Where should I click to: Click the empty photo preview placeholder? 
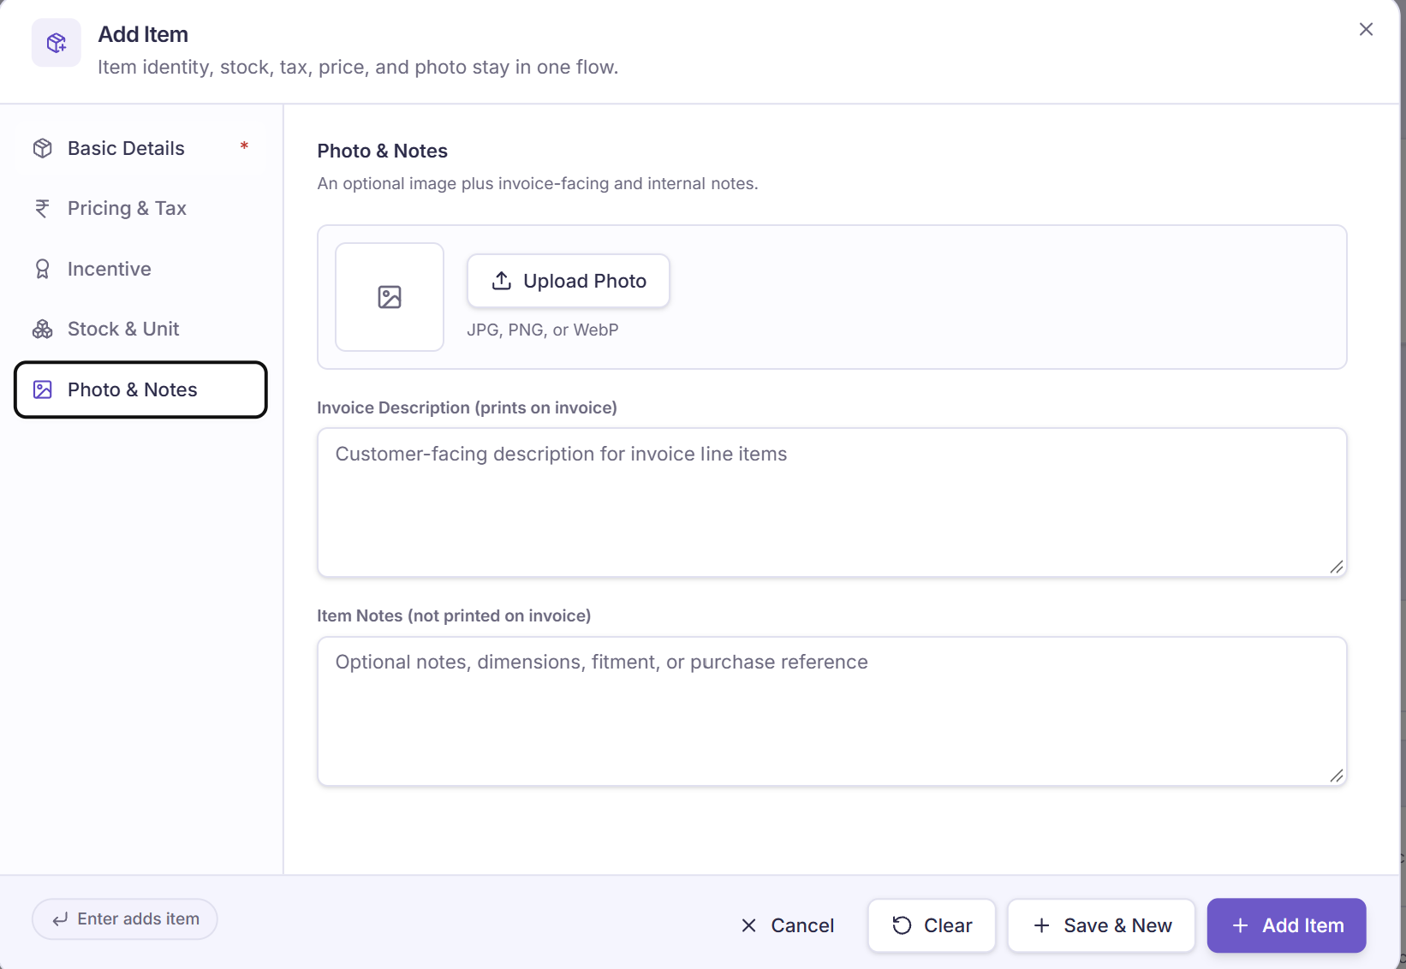point(390,297)
